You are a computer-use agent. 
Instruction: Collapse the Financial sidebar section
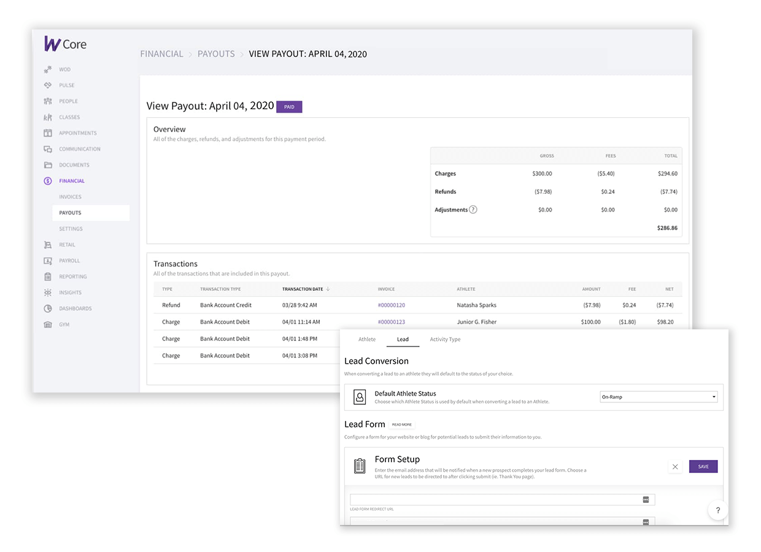pyautogui.click(x=72, y=181)
